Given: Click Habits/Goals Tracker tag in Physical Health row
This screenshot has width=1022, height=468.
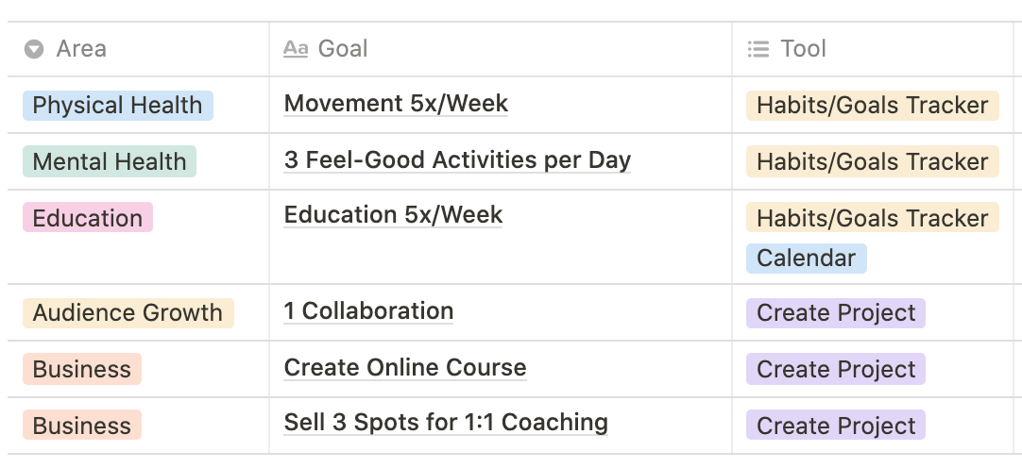Looking at the screenshot, I should (x=872, y=106).
